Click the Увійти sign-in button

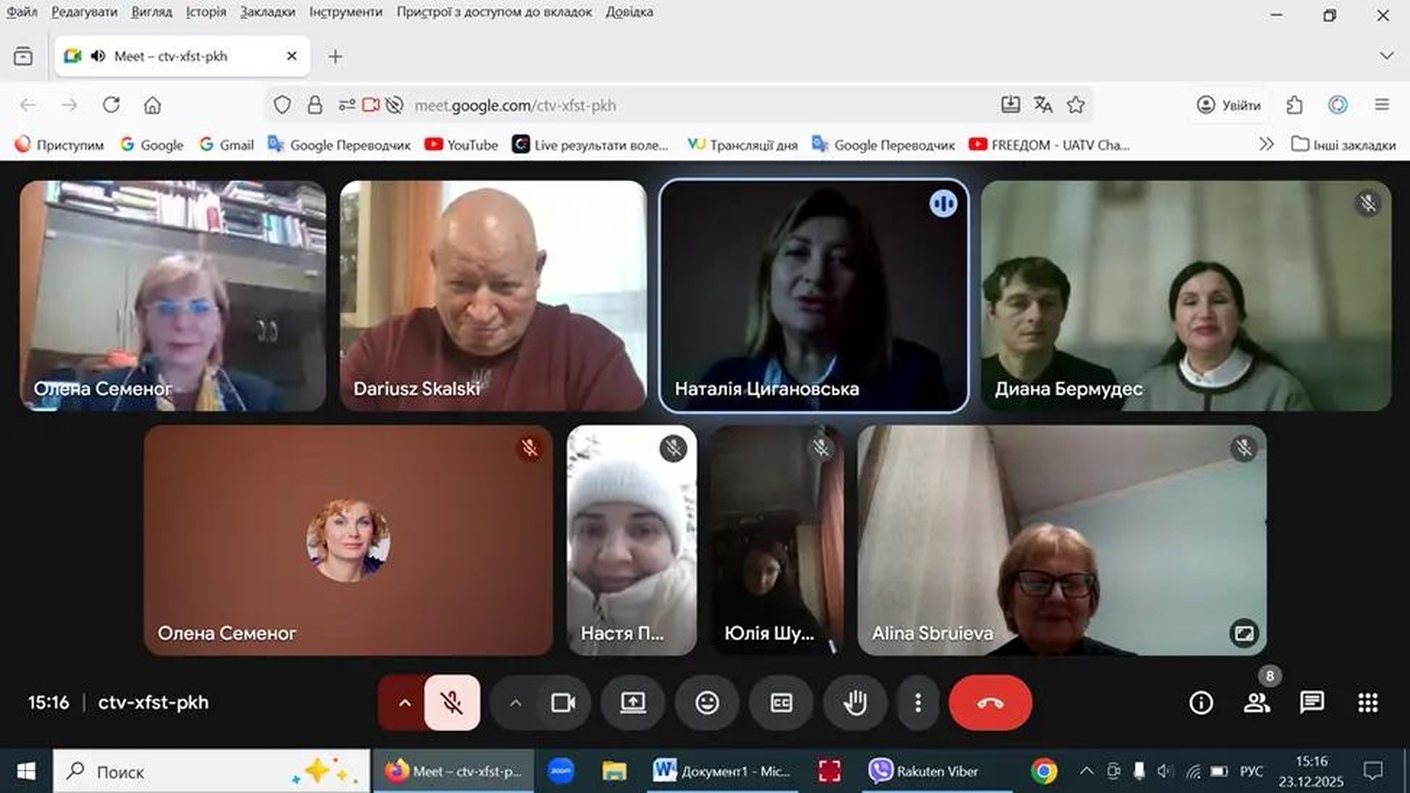click(1228, 105)
